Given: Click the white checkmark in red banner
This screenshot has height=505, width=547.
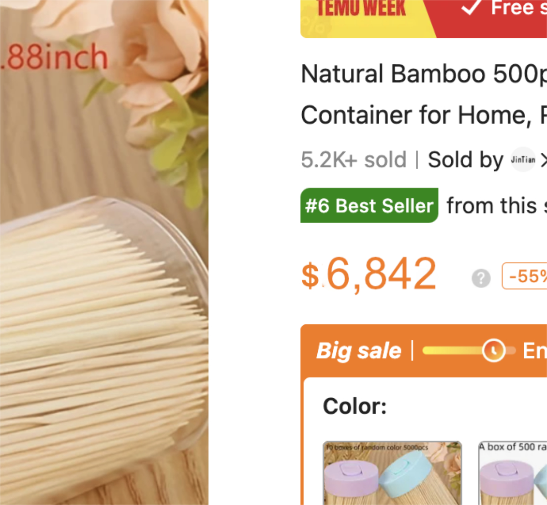Looking at the screenshot, I should pyautogui.click(x=471, y=7).
